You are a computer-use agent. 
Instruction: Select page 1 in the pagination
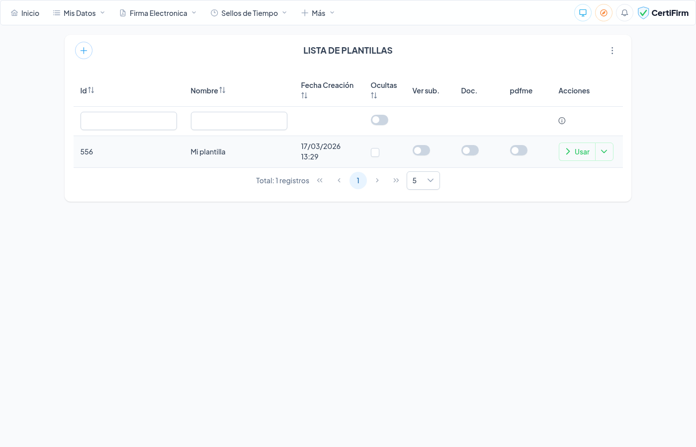[358, 181]
